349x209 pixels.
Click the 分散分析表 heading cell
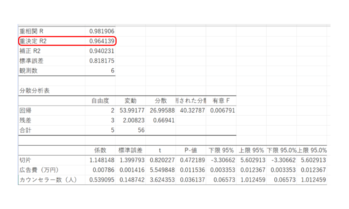(34, 91)
